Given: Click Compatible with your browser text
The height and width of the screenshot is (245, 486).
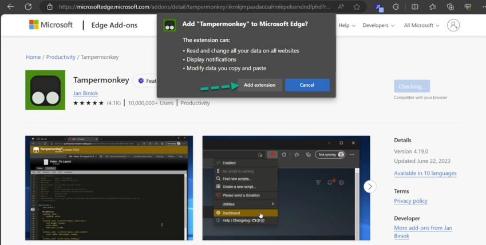Looking at the screenshot, I should click(421, 98).
